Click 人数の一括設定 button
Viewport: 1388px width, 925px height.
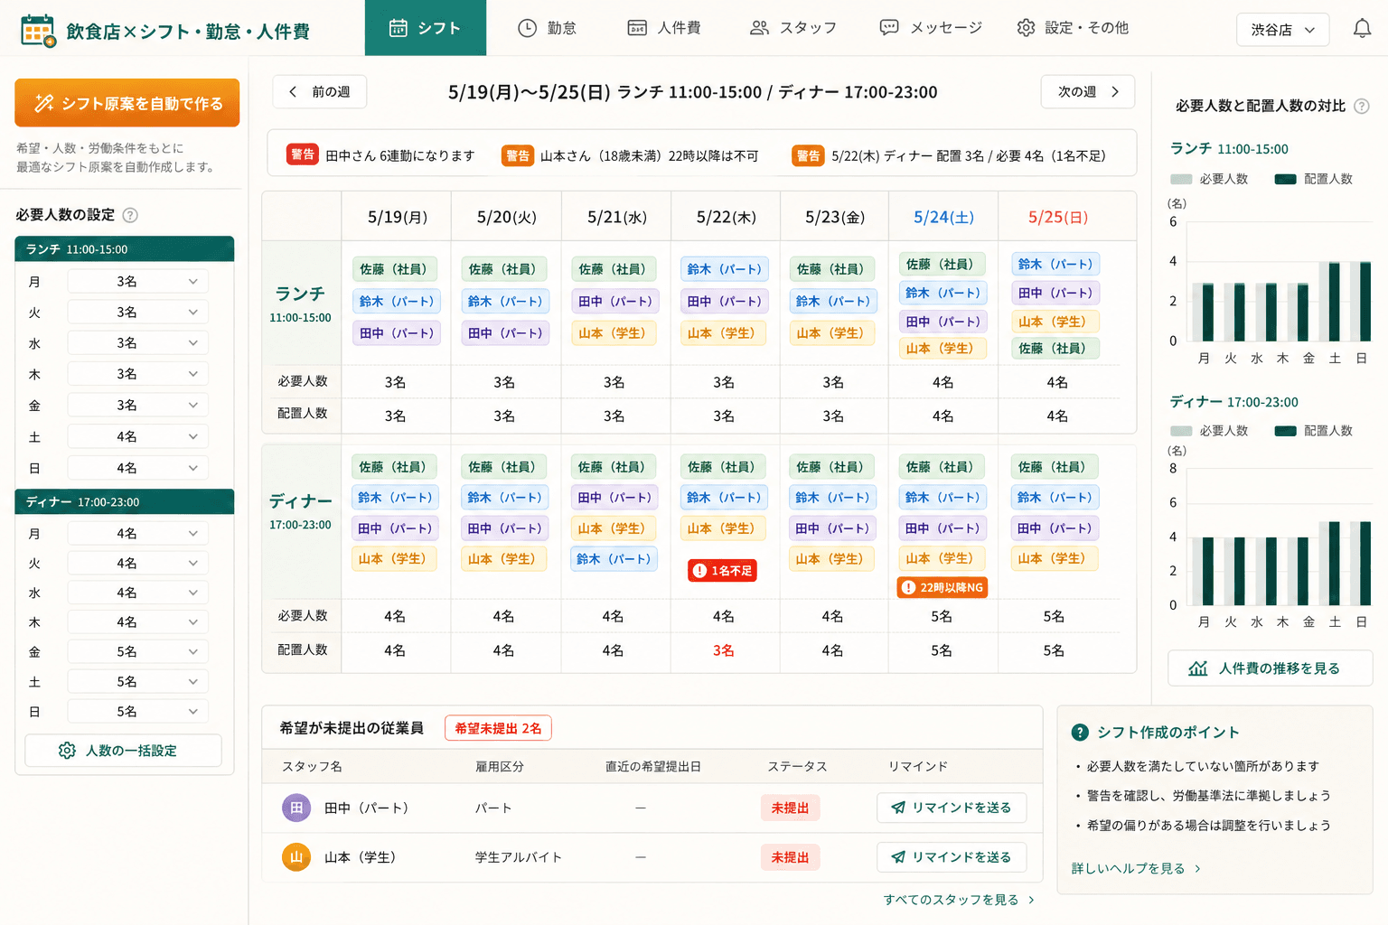(123, 751)
